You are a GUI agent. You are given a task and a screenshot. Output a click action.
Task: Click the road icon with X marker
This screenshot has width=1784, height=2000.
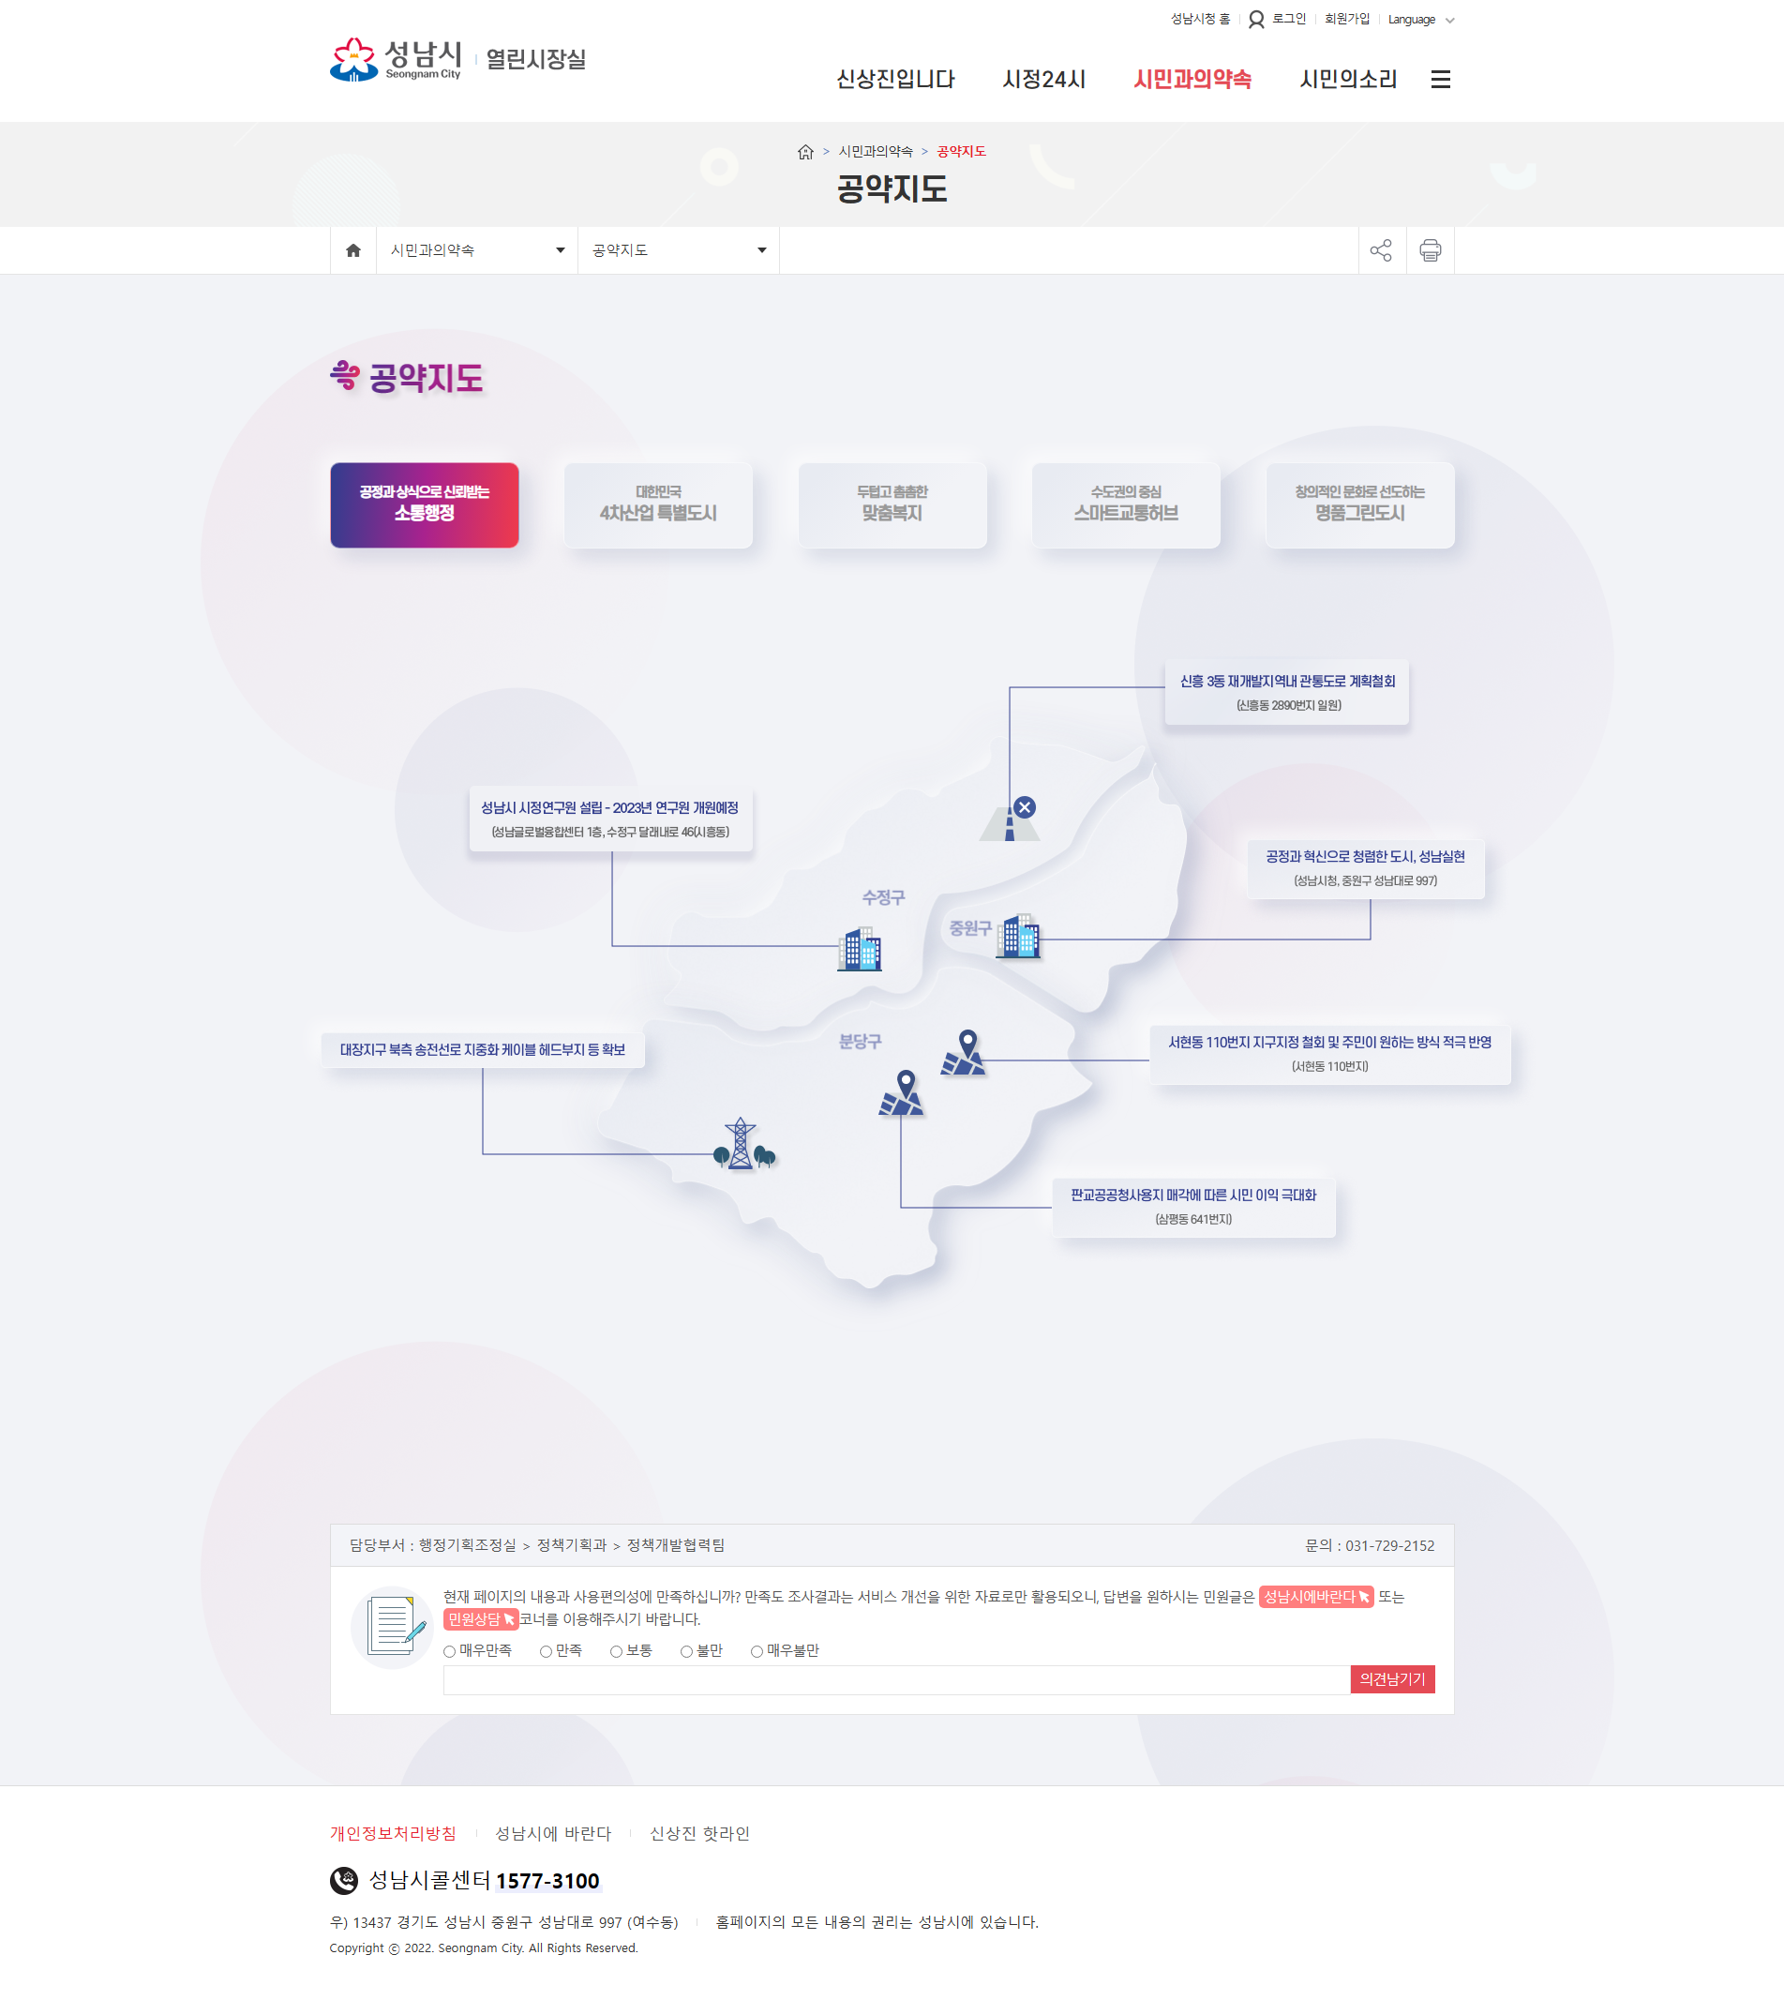tap(1011, 820)
